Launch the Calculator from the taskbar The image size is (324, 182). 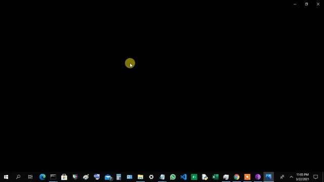118,177
